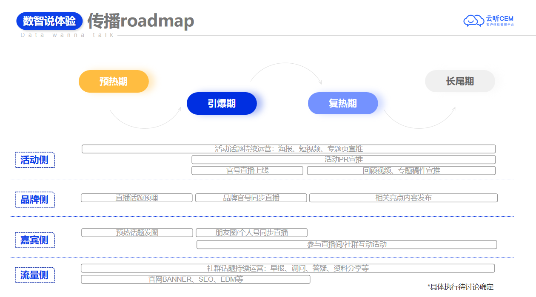Click the 云听CEM cloud logo icon
Image resolution: width=536 pixels, height=297 pixels.
[x=473, y=20]
